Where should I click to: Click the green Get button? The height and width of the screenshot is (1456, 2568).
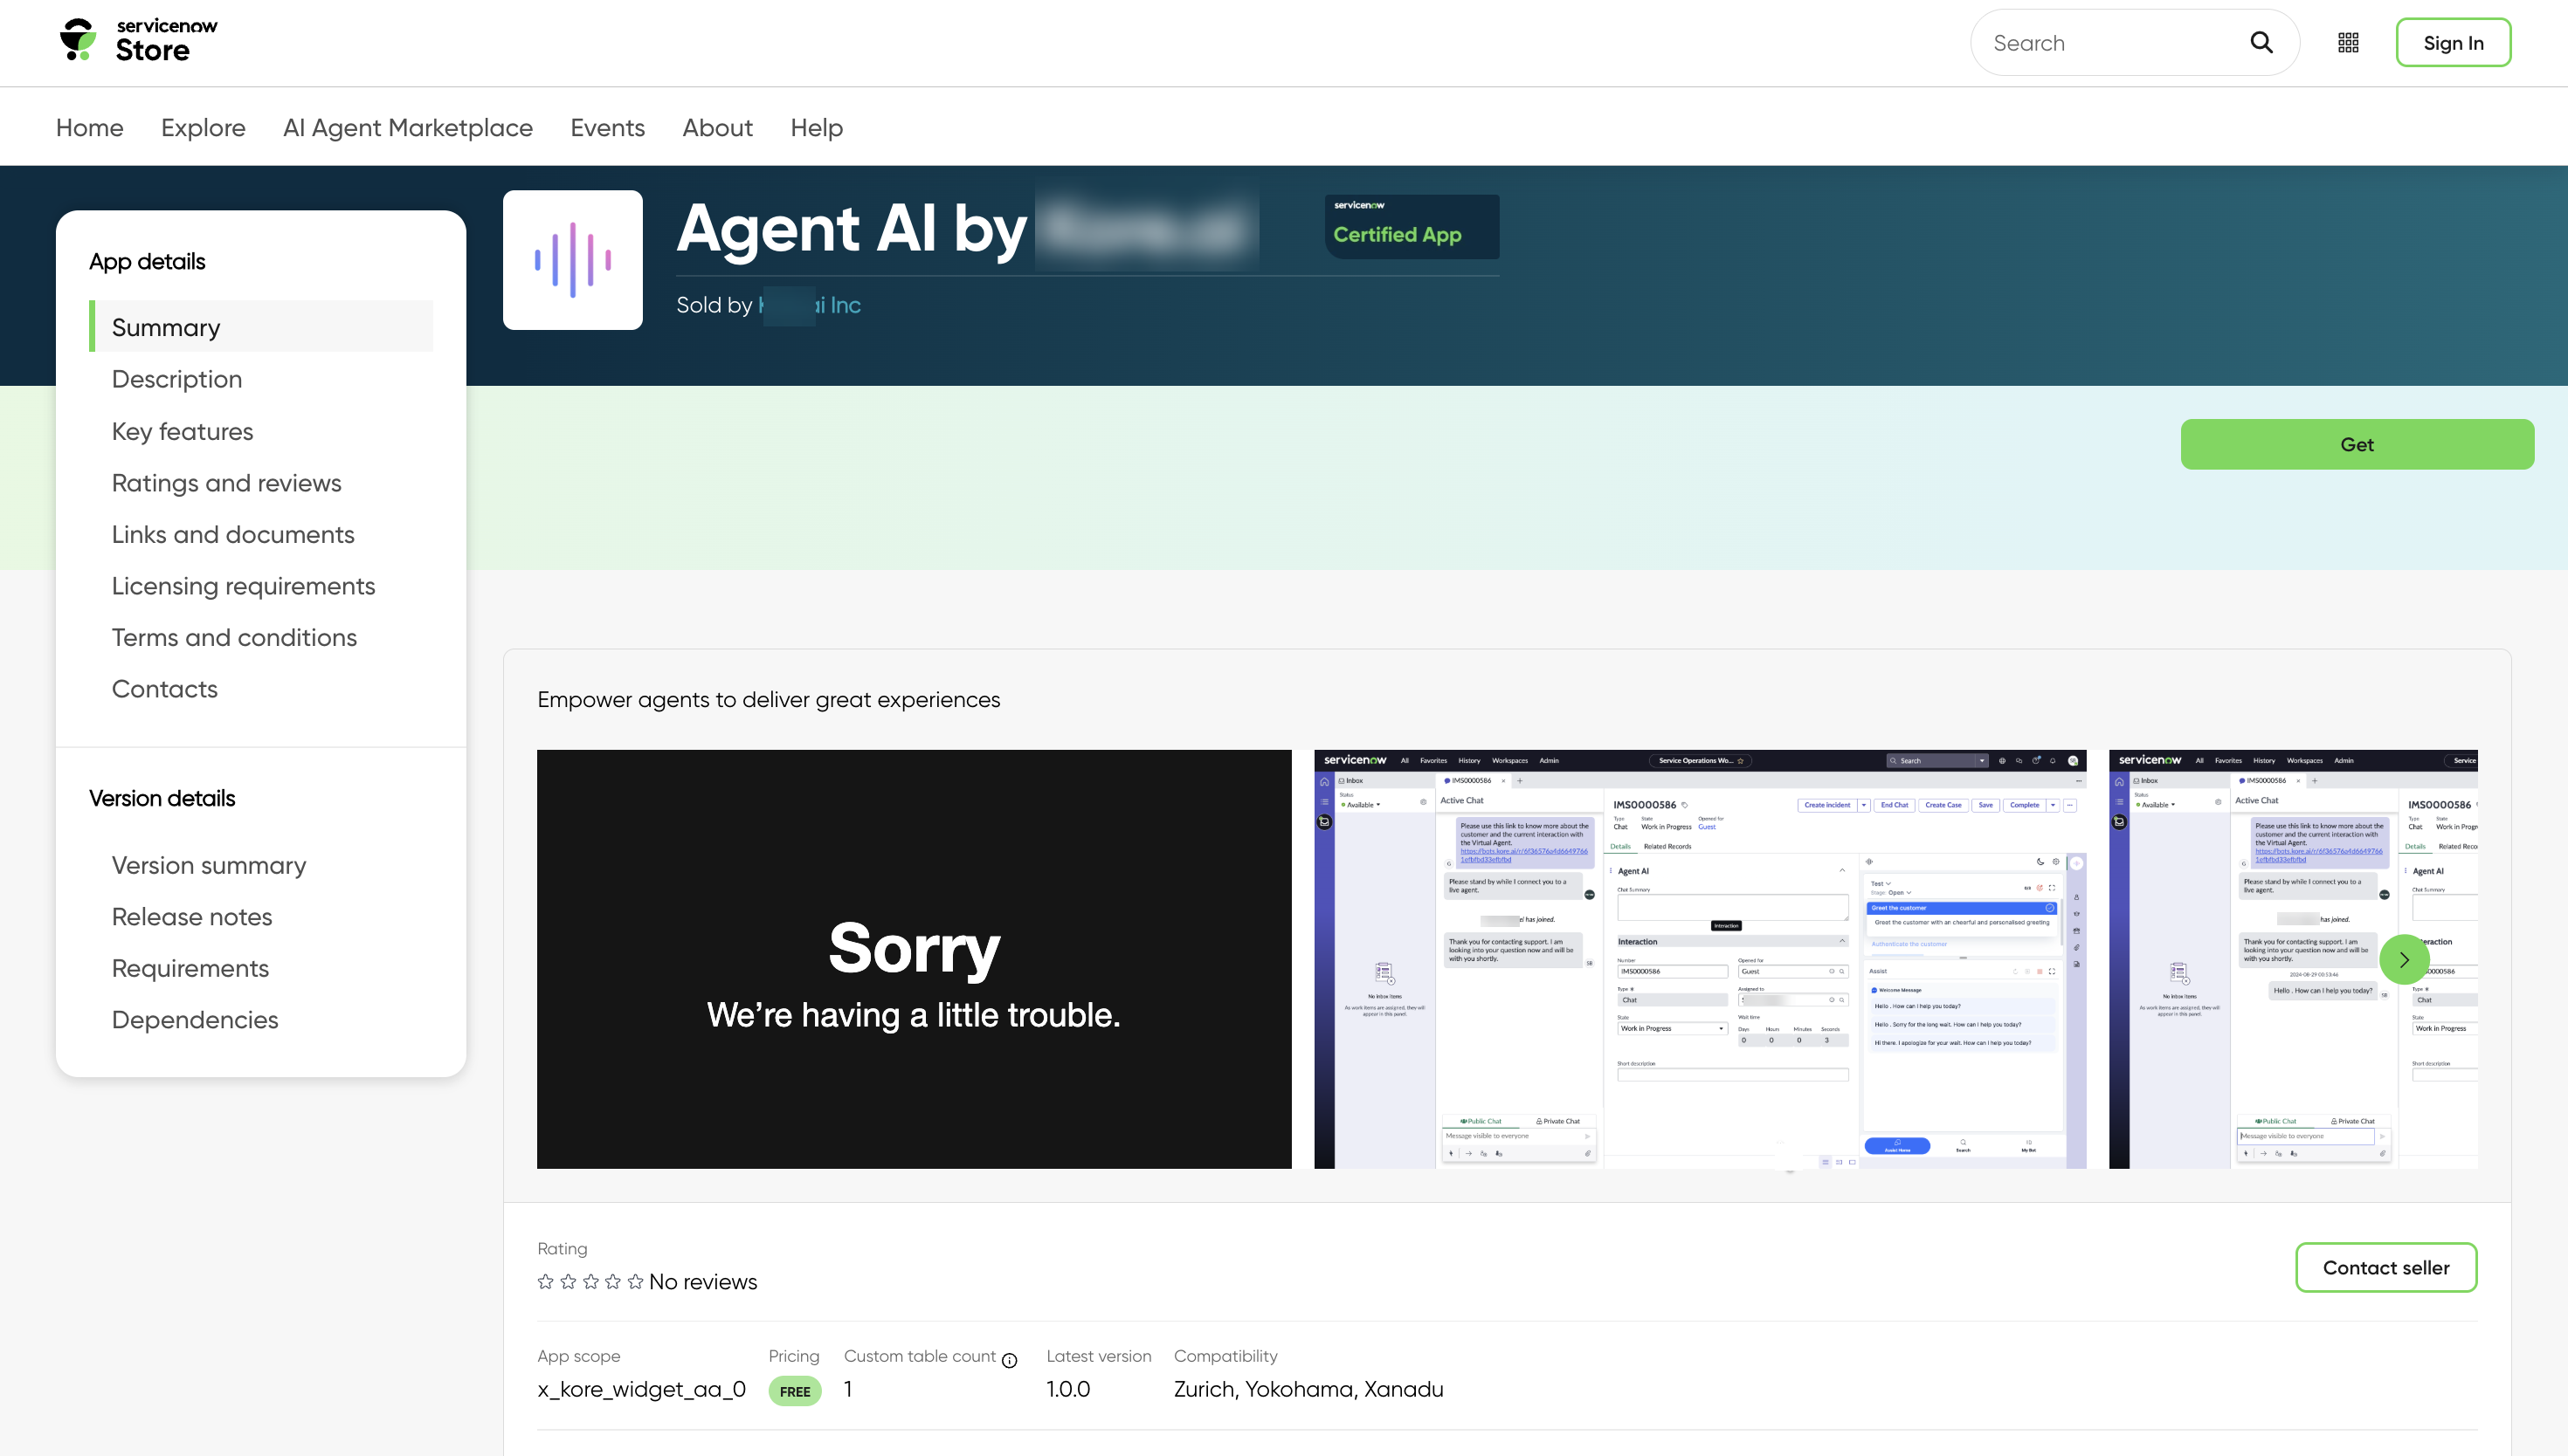point(2356,444)
